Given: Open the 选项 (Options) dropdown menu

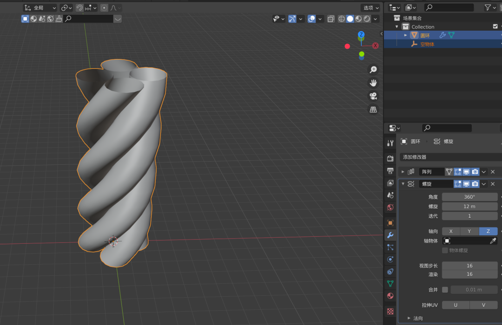Looking at the screenshot, I should coord(370,8).
